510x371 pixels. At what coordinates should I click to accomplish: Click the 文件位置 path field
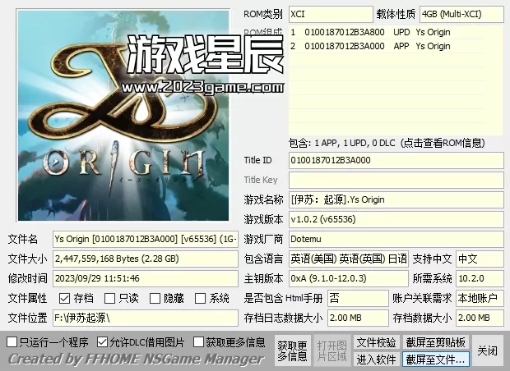tap(145, 318)
